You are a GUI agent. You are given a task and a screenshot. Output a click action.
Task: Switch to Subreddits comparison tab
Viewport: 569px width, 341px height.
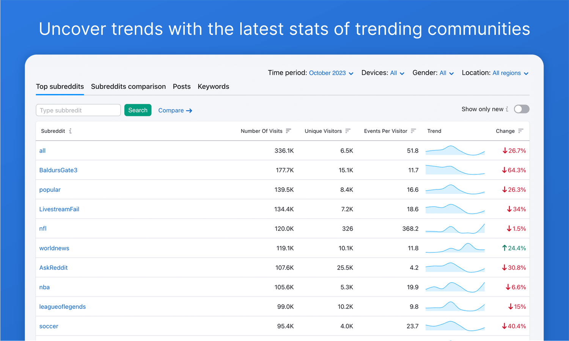128,87
